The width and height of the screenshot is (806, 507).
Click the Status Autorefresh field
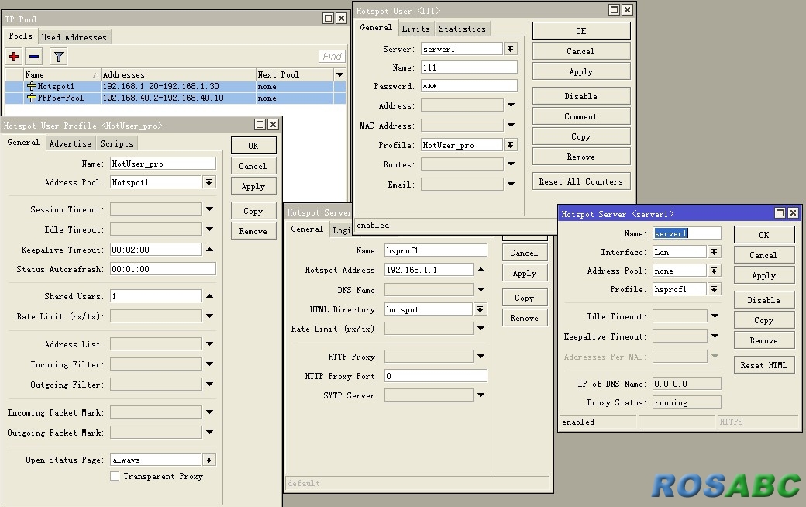point(163,269)
